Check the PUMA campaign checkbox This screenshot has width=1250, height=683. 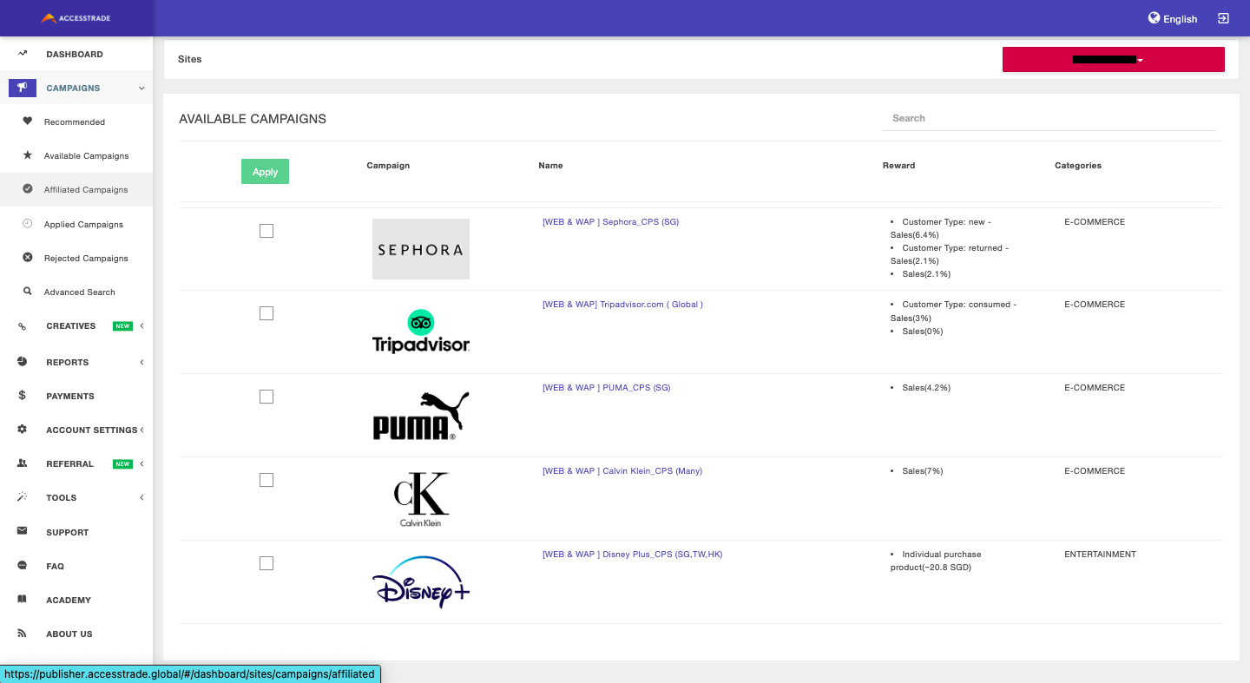point(266,397)
